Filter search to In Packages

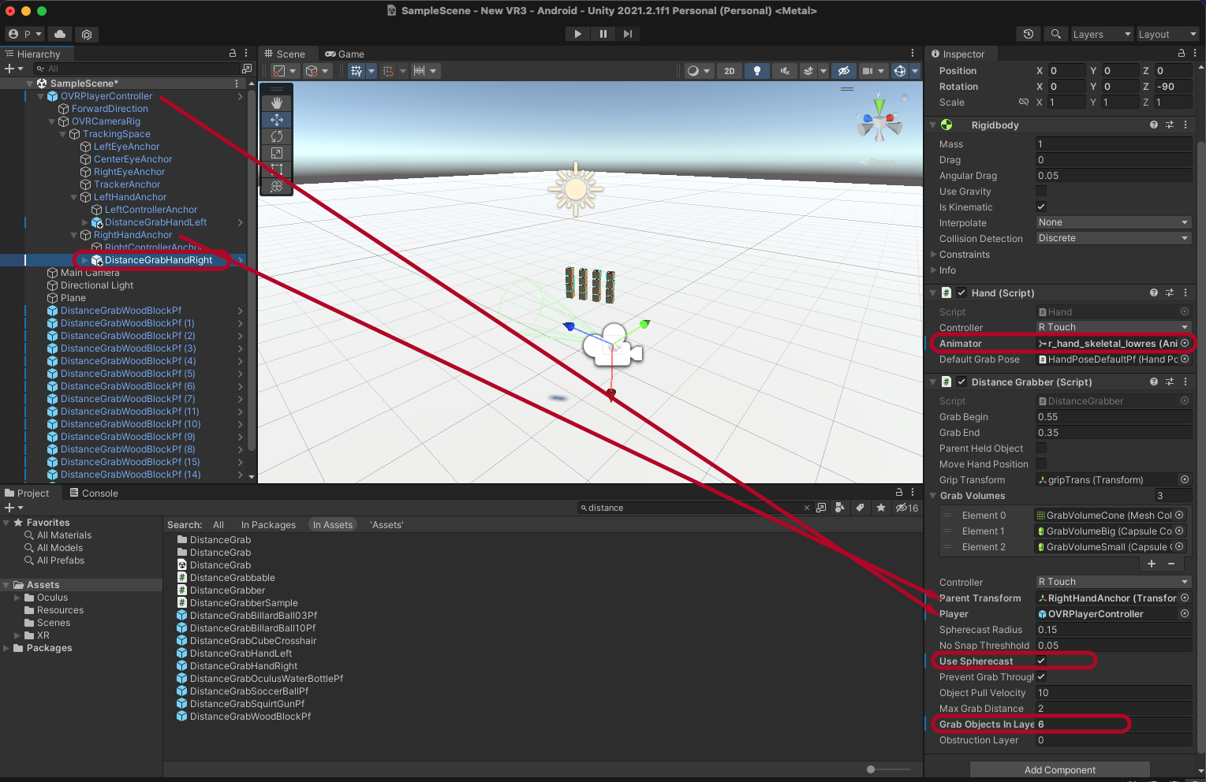(268, 525)
